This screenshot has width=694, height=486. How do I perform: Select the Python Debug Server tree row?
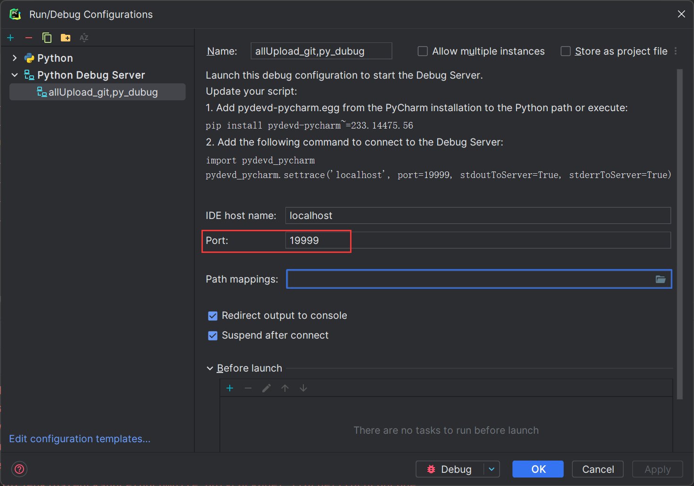click(98, 75)
